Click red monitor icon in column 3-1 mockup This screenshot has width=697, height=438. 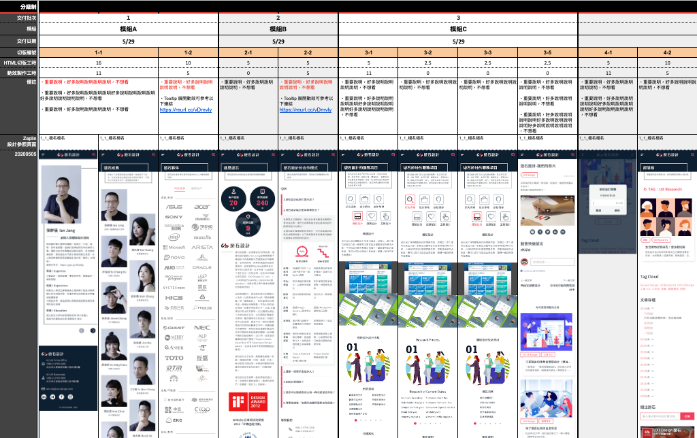(357, 216)
